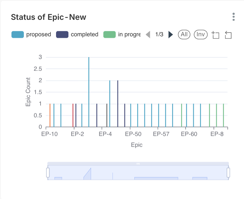Click the left handle of zoom slider
Screen dimensions: 244x199
(48, 173)
